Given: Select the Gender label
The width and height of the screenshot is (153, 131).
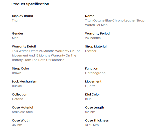Looking at the screenshot, I should point(18,33).
